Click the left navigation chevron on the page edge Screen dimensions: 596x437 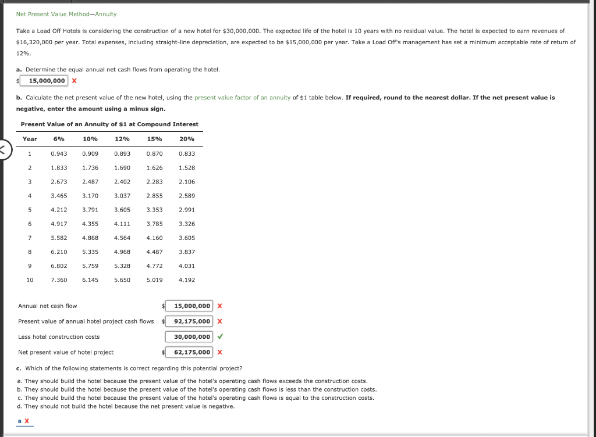[x=3, y=151]
